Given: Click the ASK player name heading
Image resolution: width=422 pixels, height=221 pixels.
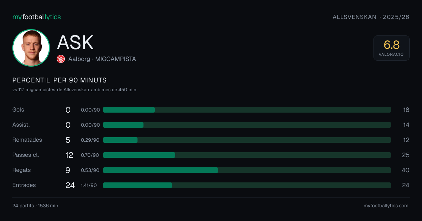Looking at the screenshot, I should click(75, 43).
